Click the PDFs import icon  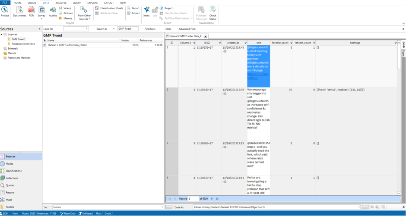tap(32, 11)
